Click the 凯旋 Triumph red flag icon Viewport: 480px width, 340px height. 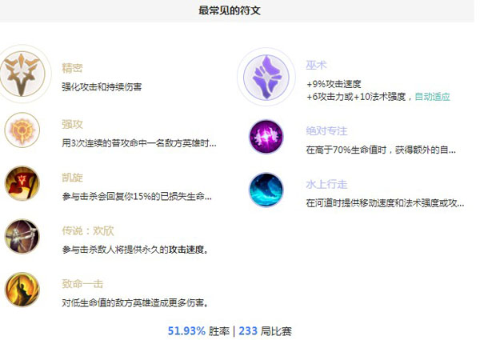pyautogui.click(x=22, y=183)
